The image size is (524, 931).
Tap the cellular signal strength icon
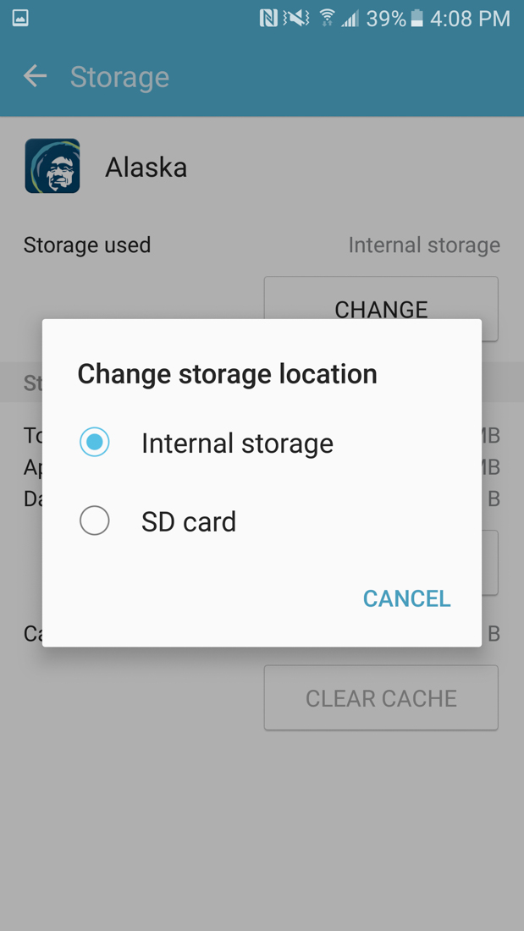click(350, 18)
